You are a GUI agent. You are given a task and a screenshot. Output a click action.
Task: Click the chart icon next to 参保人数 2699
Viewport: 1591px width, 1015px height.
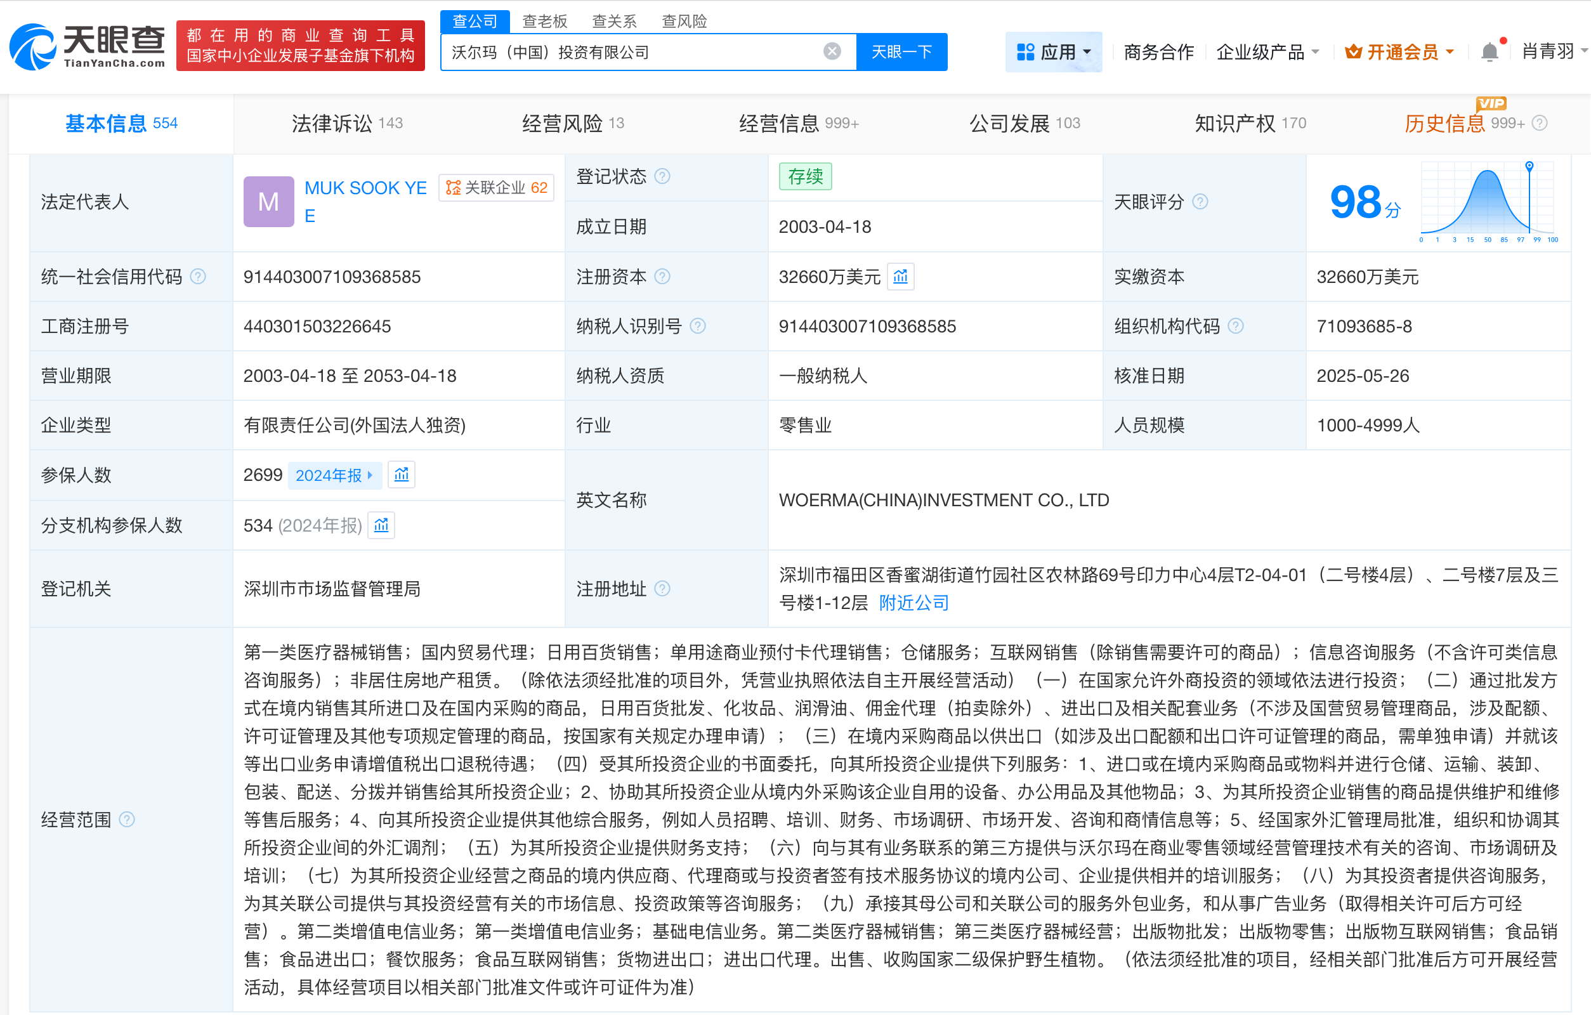401,475
